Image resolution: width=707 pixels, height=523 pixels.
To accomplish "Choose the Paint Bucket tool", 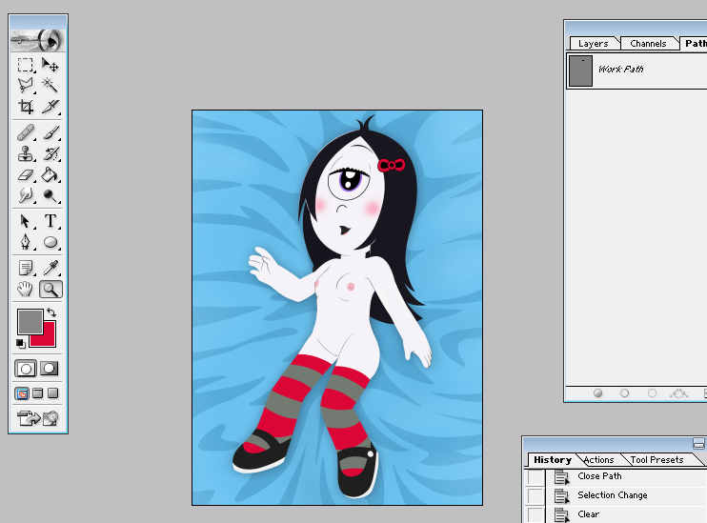I will [x=50, y=174].
